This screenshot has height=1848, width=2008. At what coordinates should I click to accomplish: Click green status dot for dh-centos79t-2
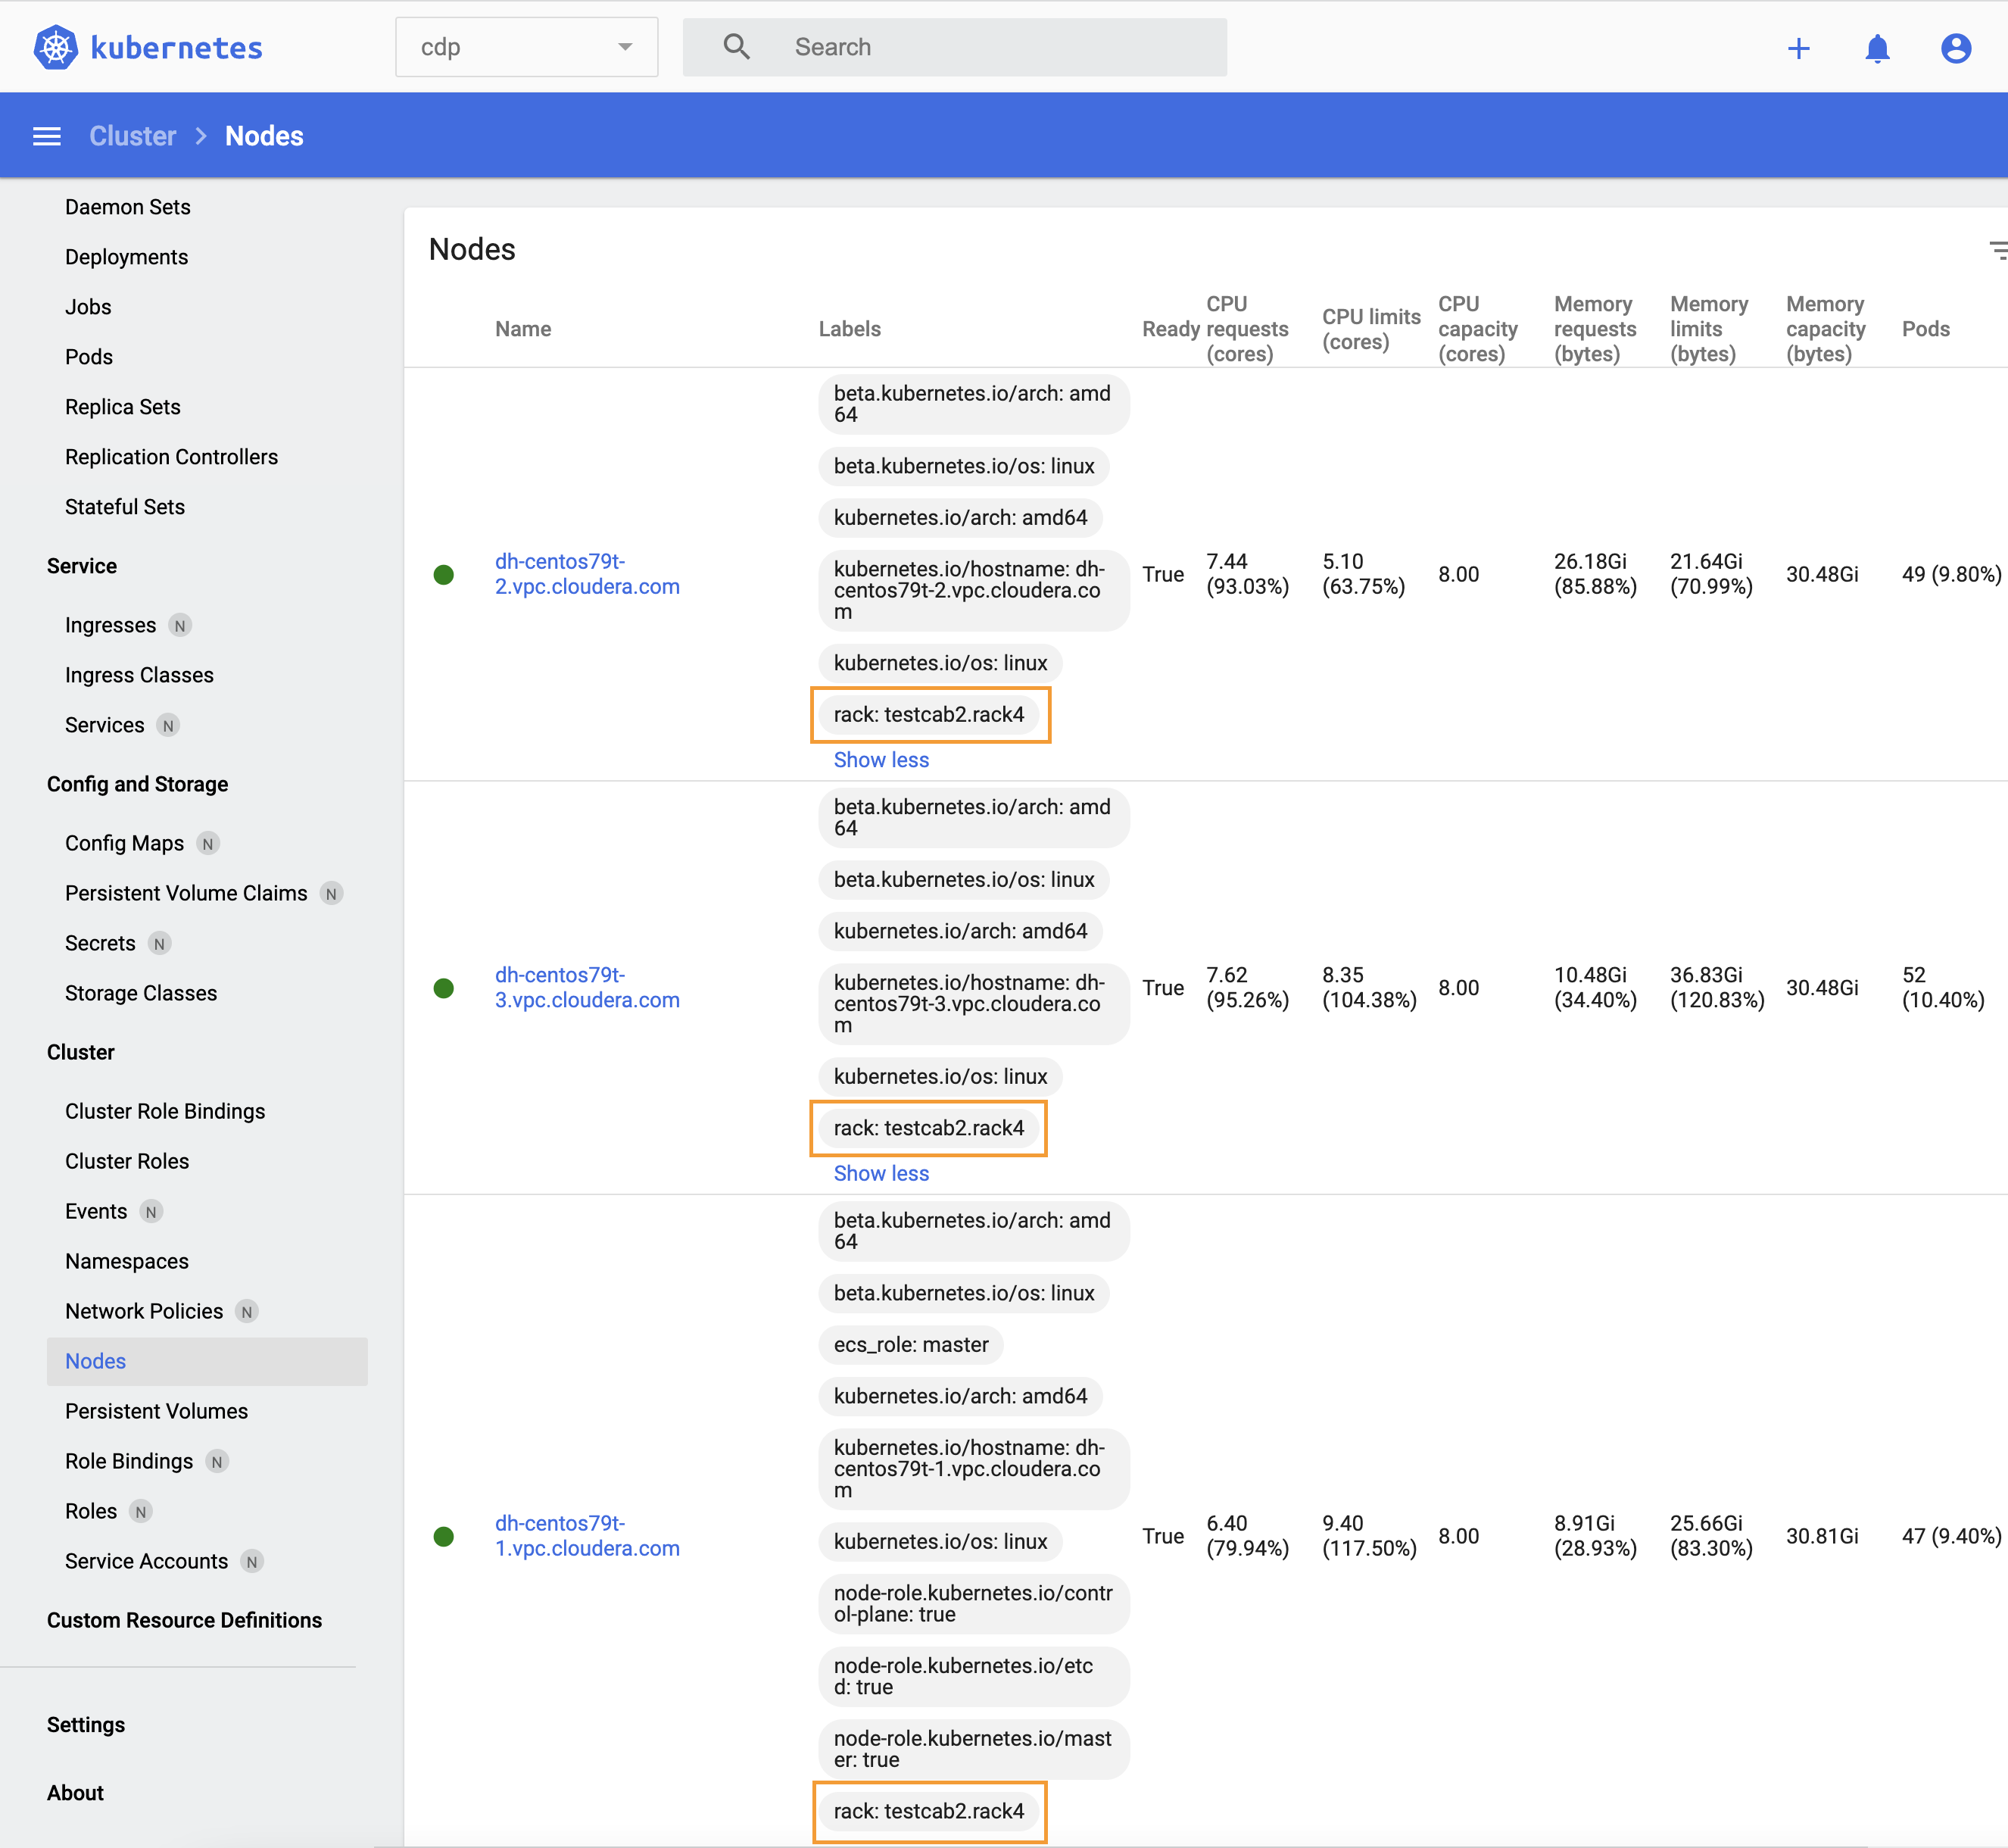click(444, 575)
